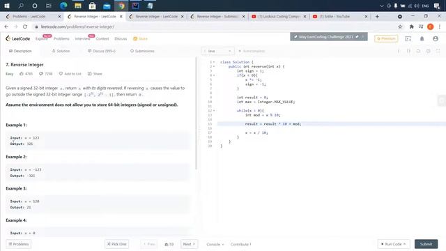The height and width of the screenshot is (251, 446).
Task: Open the Problems list button in the footer
Action: tap(19, 244)
